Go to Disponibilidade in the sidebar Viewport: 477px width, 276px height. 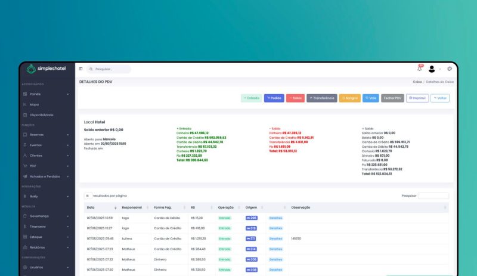(42, 114)
